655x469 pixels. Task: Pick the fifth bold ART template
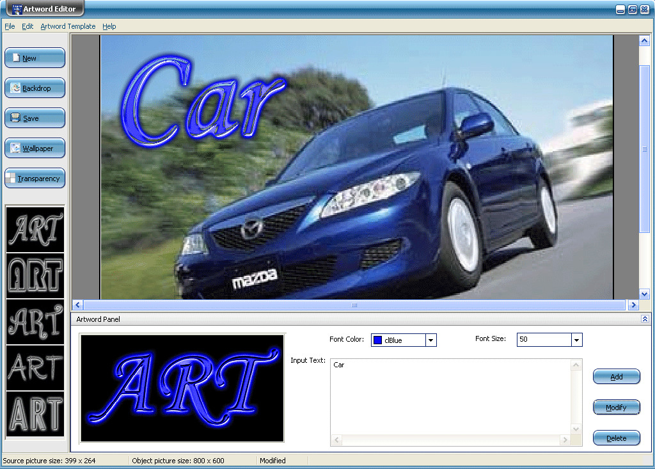(35, 414)
